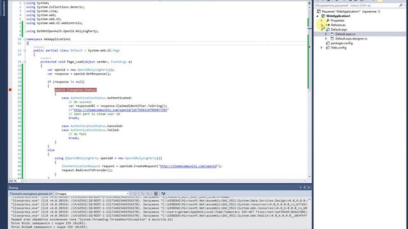
Task: Click the Properties wrench icon in tree
Action: point(328,20)
